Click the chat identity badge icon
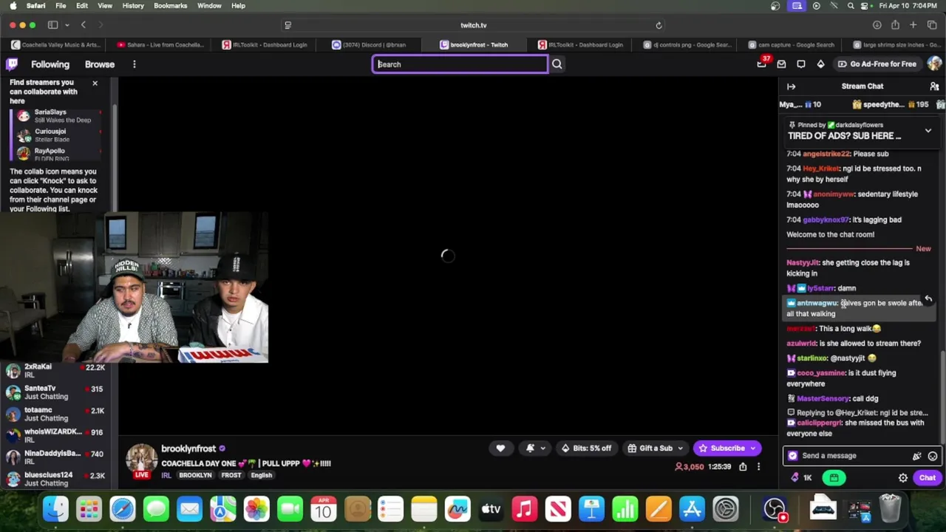The image size is (946, 532). click(x=793, y=456)
